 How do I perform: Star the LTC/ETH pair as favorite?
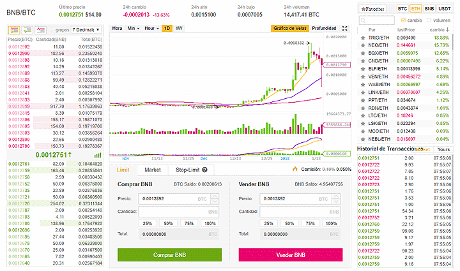click(363, 115)
